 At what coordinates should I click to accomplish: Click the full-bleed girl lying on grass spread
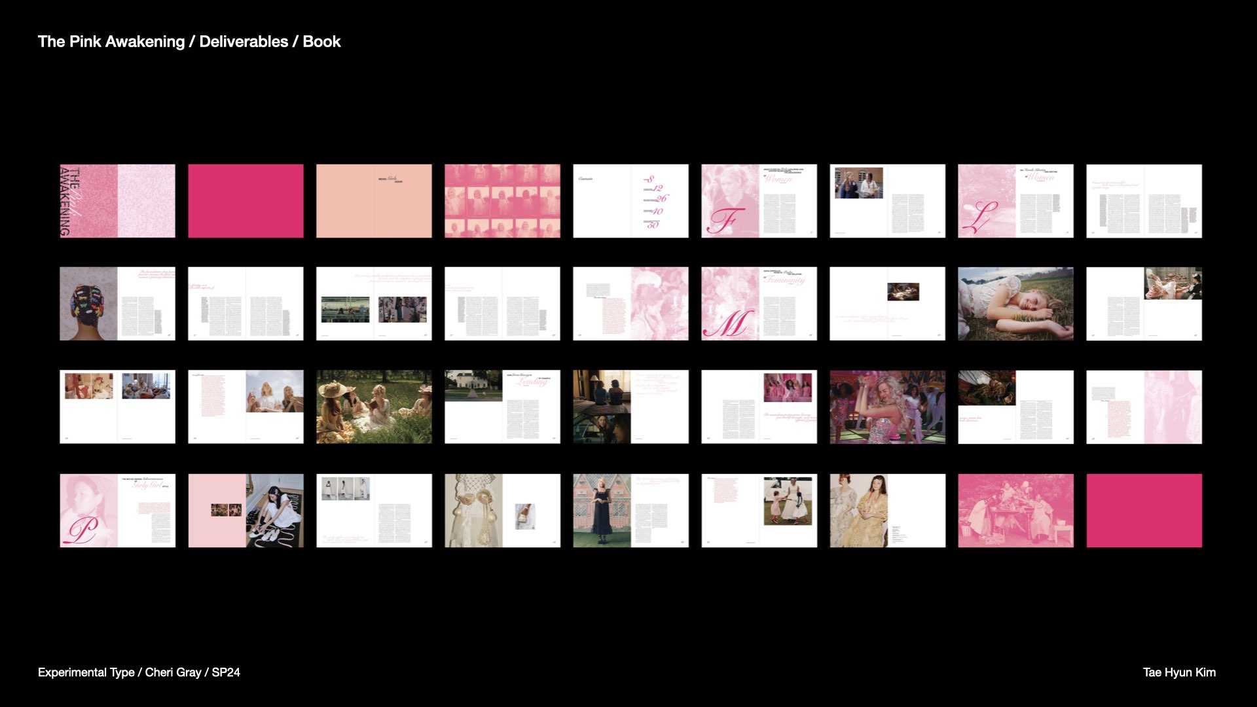click(1015, 304)
